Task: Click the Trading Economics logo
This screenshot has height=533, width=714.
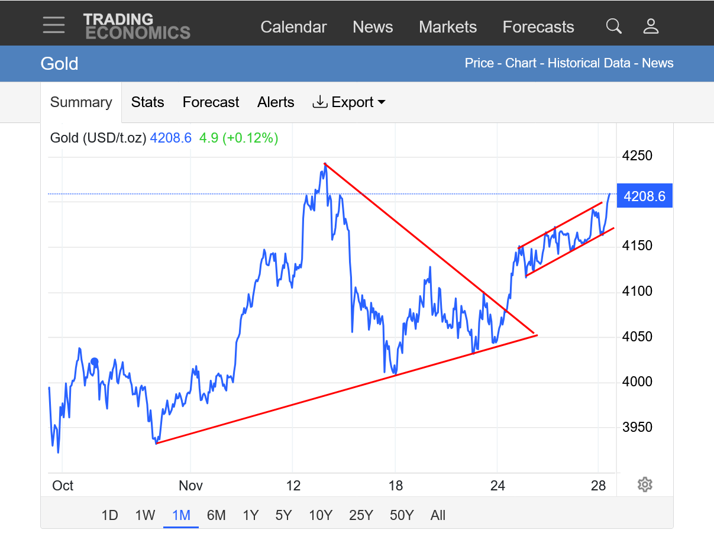Action: [x=136, y=27]
